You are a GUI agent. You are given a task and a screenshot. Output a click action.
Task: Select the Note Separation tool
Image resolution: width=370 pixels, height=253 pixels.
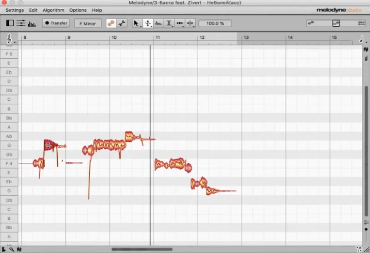point(190,23)
